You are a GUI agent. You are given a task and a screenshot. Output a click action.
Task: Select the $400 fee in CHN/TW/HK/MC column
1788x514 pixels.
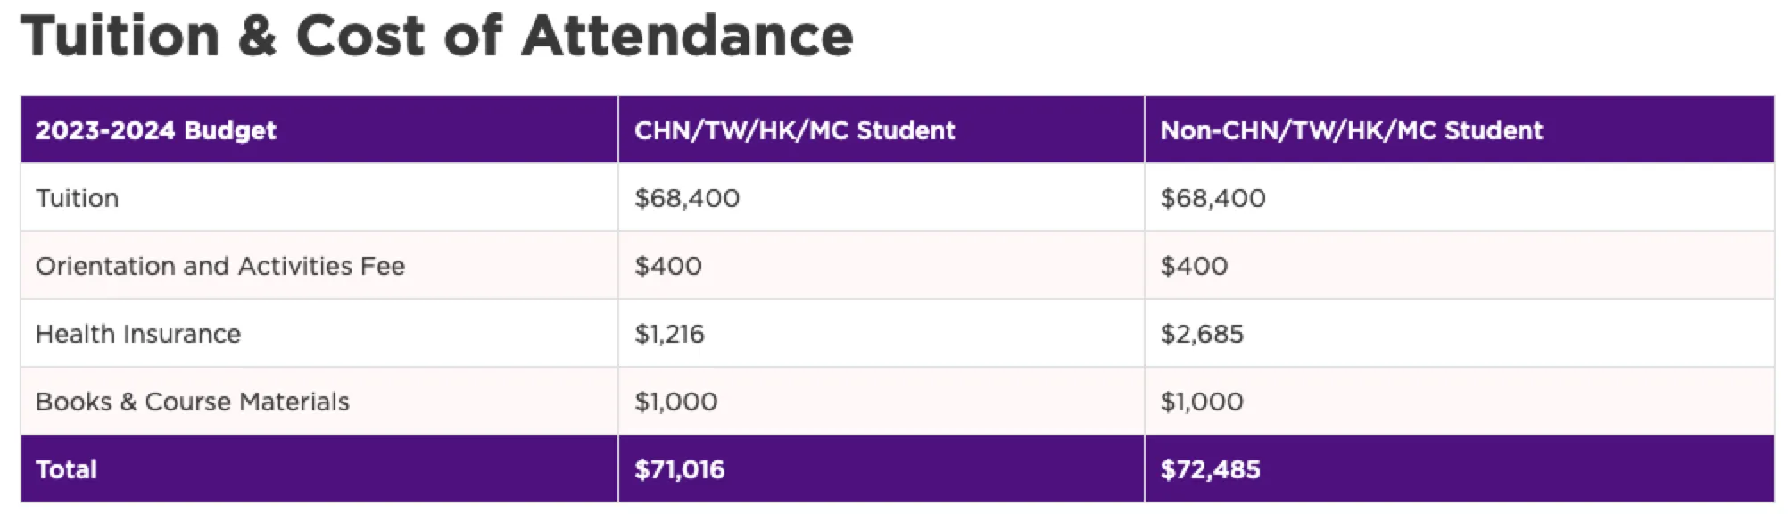coord(668,266)
